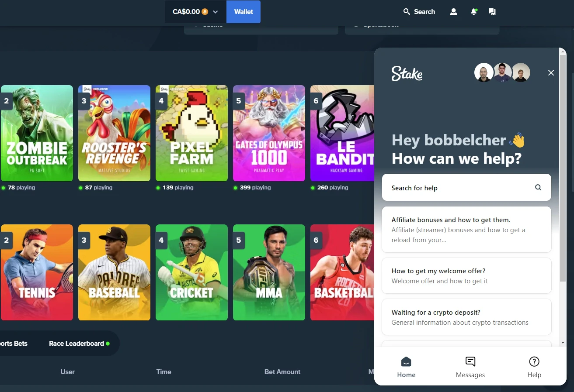
Task: Switch to the Help tab in widget
Action: click(534, 367)
